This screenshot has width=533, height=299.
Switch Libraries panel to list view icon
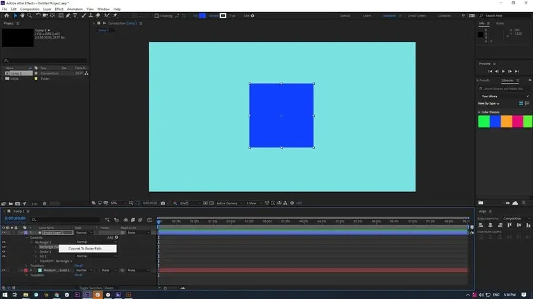[528, 103]
